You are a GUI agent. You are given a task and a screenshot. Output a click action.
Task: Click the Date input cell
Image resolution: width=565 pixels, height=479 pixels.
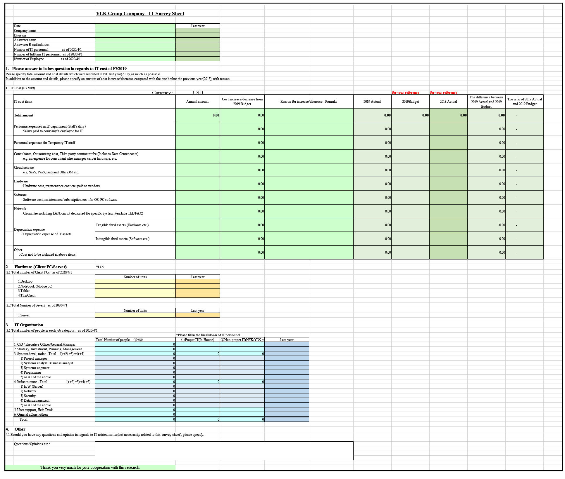pos(135,26)
